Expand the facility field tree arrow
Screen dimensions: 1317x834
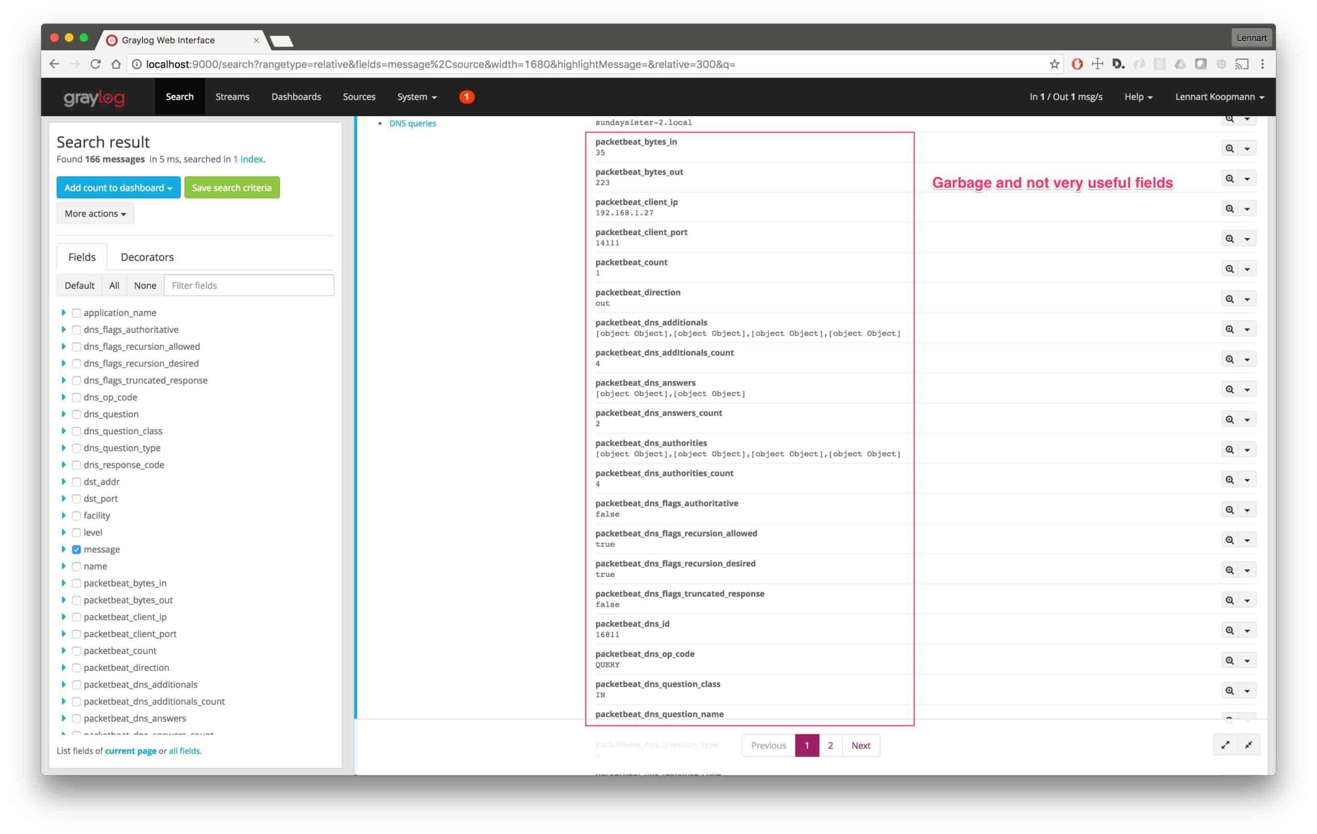(63, 515)
